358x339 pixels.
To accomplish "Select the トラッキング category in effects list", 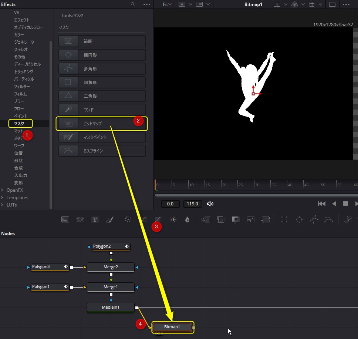I will (x=24, y=72).
